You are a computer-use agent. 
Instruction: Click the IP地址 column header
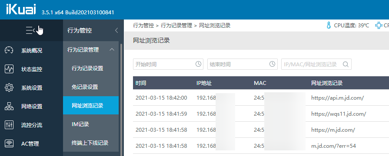204,83
